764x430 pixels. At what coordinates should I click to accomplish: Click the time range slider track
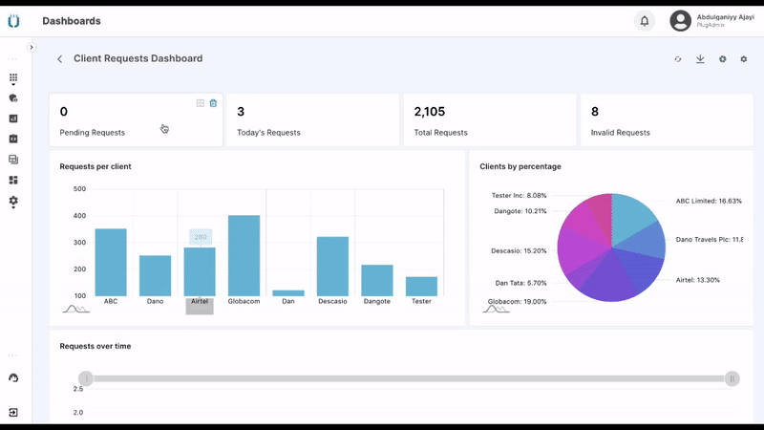410,378
